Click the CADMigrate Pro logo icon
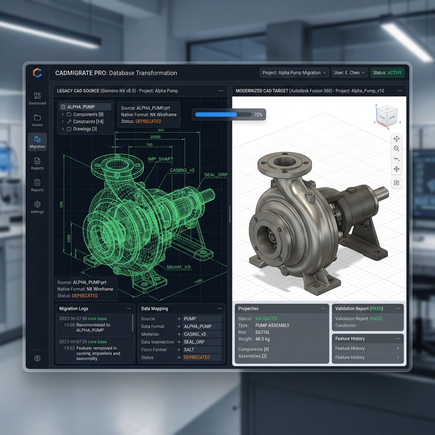The height and width of the screenshot is (435, 435). [37, 73]
